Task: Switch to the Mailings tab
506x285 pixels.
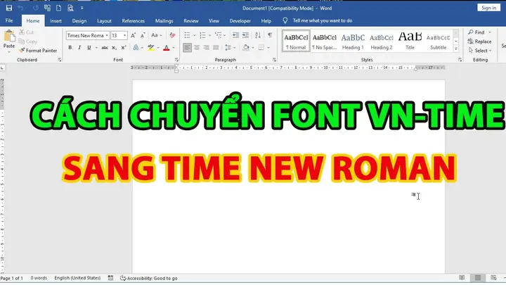Action: [164, 20]
